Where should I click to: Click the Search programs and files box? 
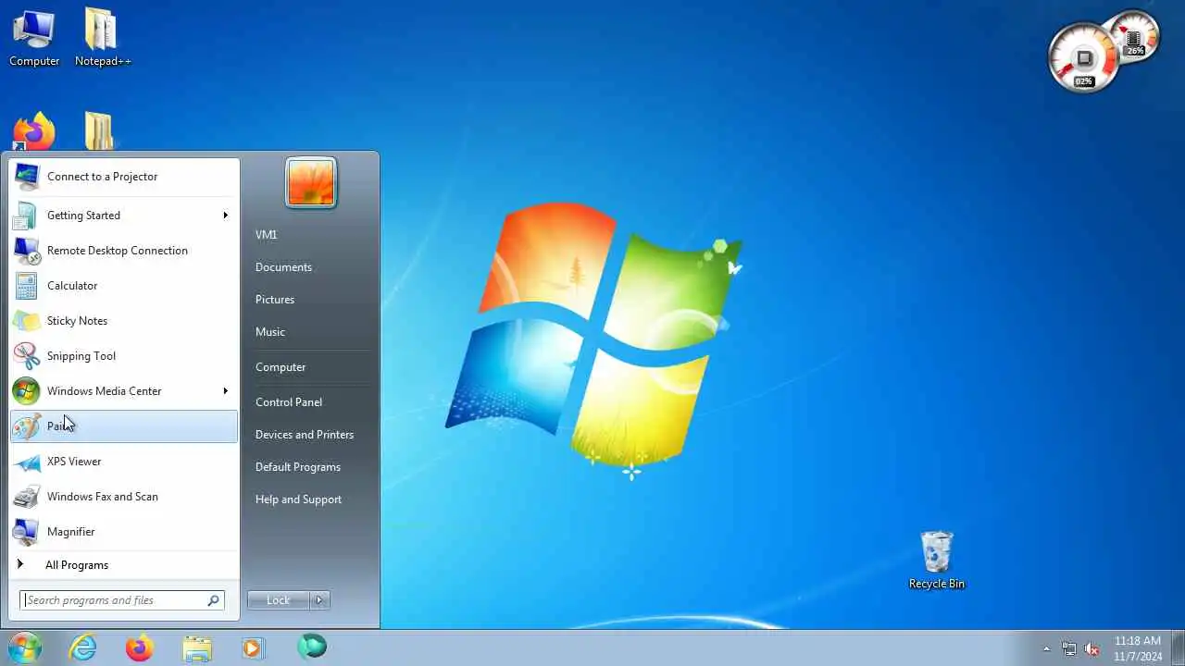click(x=122, y=600)
